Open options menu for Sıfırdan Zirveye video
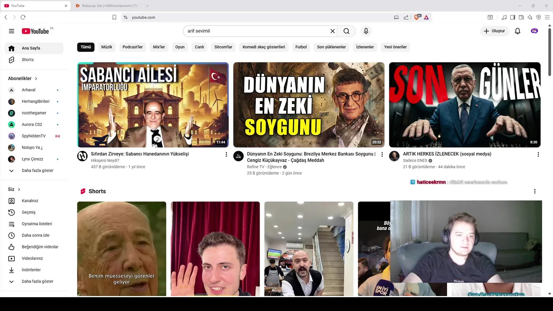Image resolution: width=553 pixels, height=311 pixels. click(226, 154)
